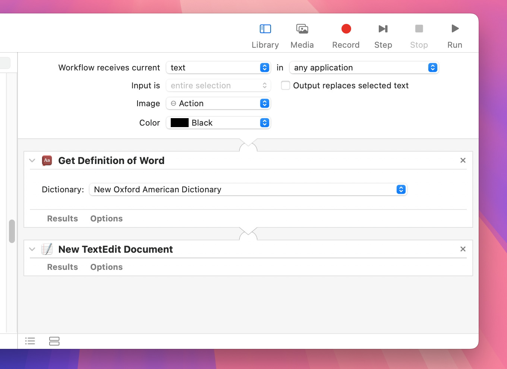Viewport: 507px width, 369px height.
Task: Remove the New TextEdit Document action
Action: pyautogui.click(x=463, y=249)
